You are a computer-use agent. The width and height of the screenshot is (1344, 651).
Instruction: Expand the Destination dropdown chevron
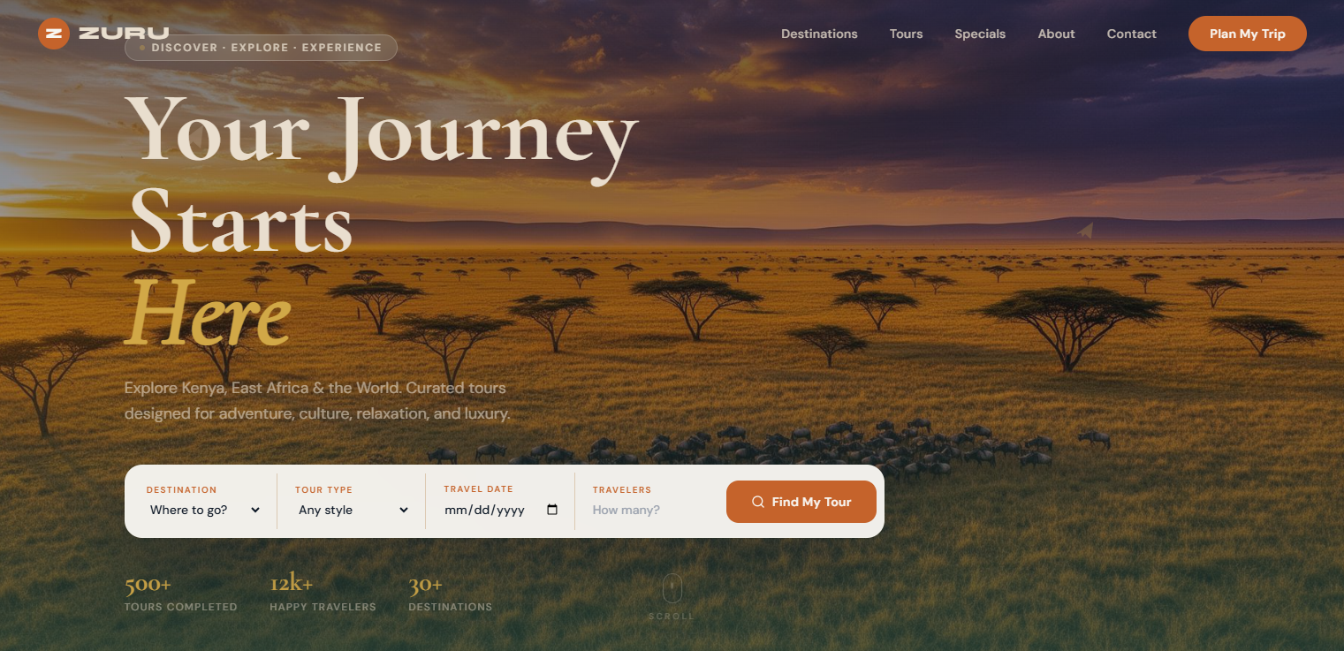point(255,510)
